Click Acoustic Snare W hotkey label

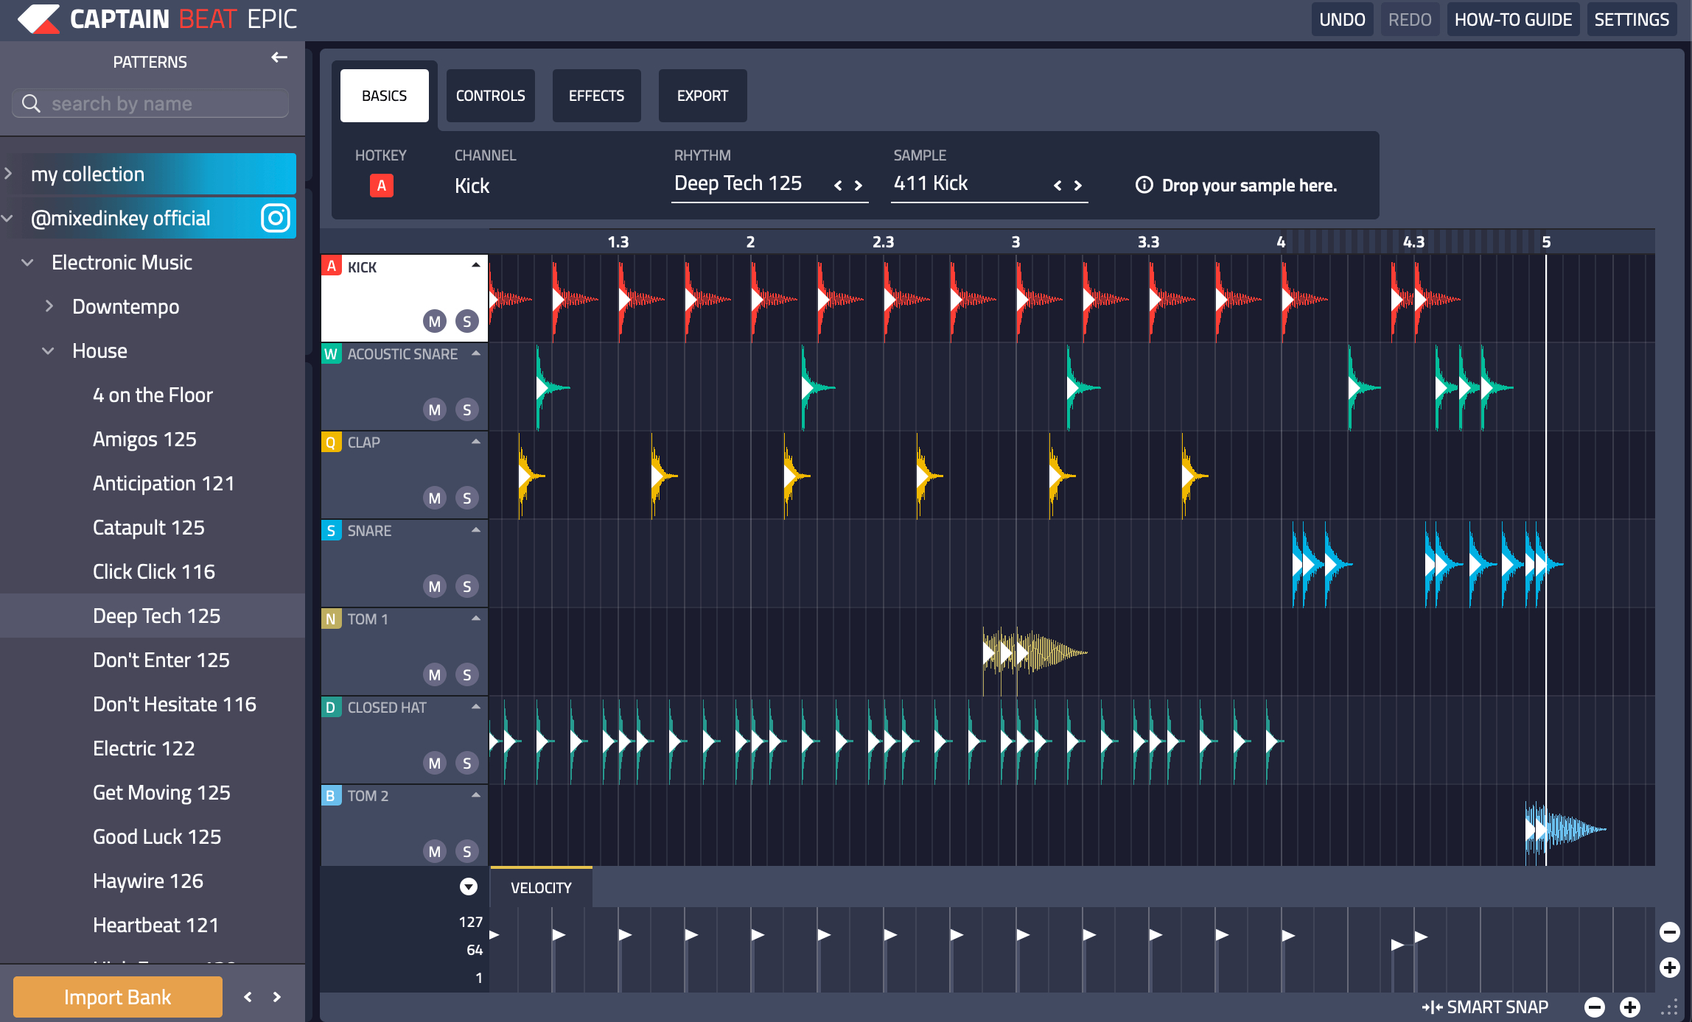pyautogui.click(x=332, y=354)
